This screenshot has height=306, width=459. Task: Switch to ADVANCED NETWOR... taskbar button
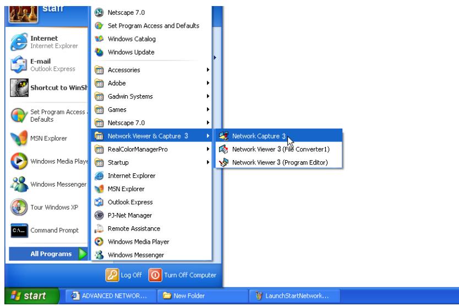pos(110,296)
